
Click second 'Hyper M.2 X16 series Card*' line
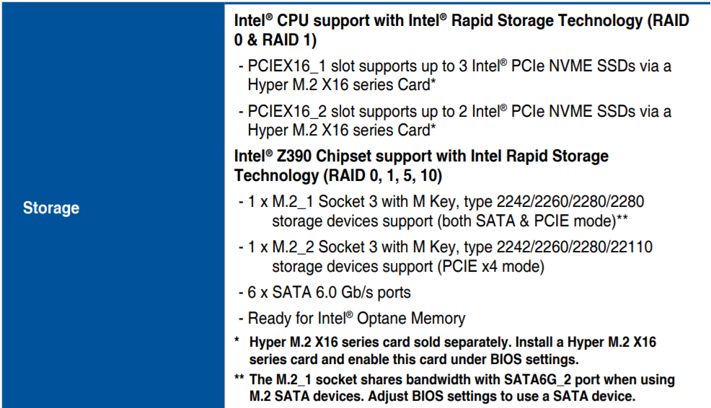(342, 130)
